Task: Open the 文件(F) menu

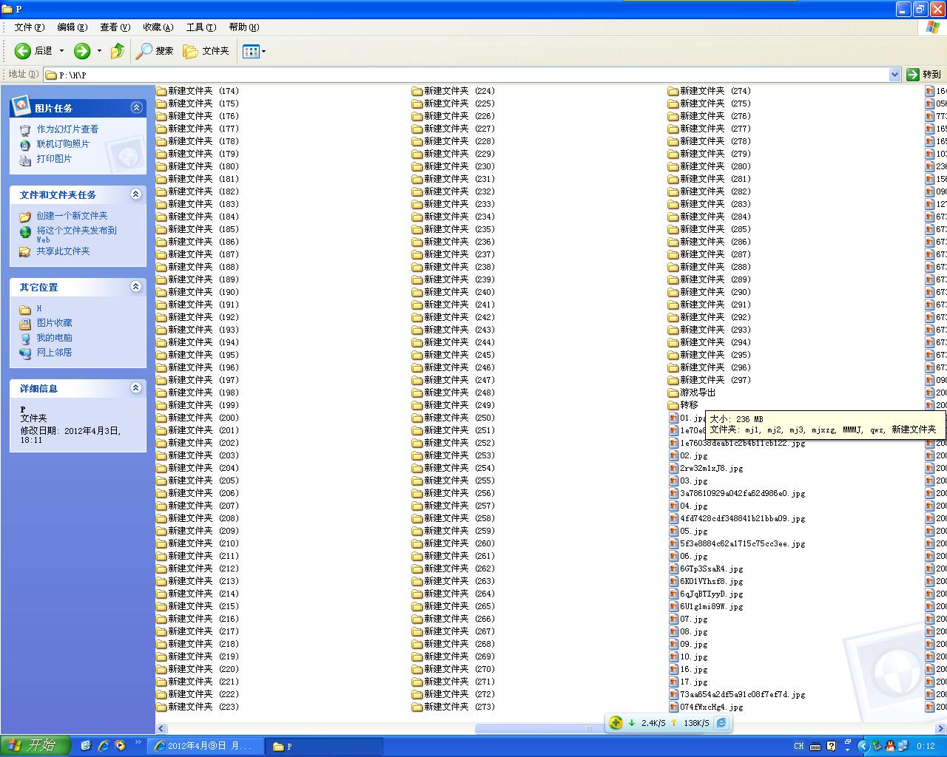Action: pyautogui.click(x=30, y=27)
